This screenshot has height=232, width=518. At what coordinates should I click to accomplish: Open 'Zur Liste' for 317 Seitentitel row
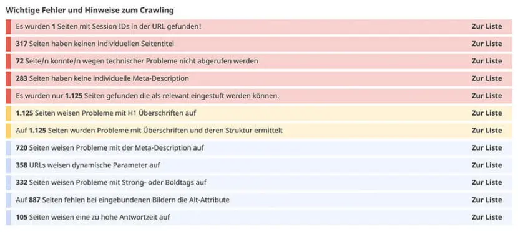[487, 44]
